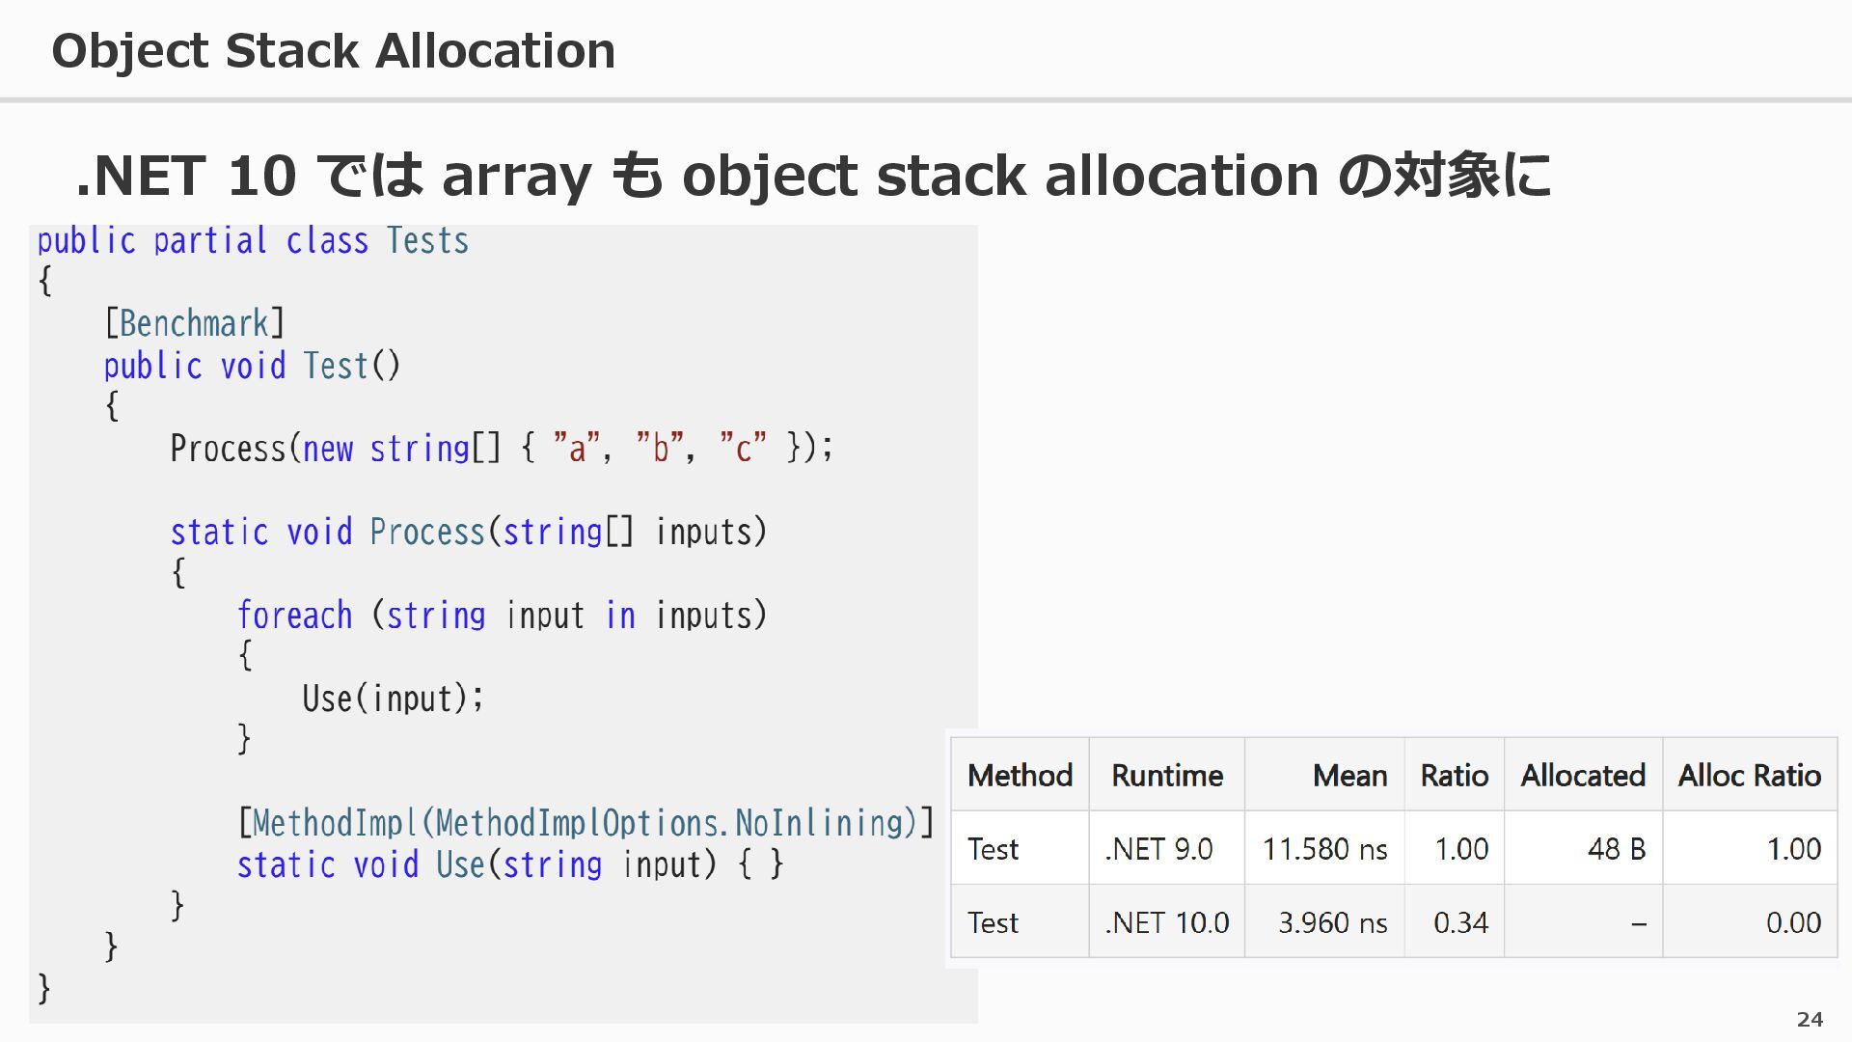Image resolution: width=1852 pixels, height=1042 pixels.
Task: Click the "Allocated" column header
Action: (1583, 776)
